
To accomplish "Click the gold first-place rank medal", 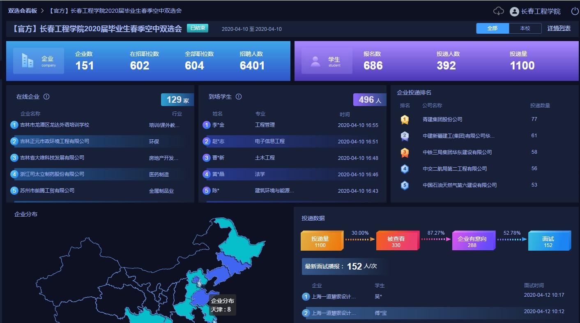I will pos(405,120).
